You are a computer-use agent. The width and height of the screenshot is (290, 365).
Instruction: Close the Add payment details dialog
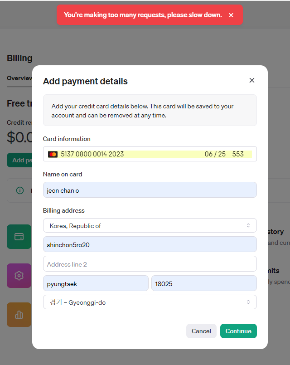click(251, 80)
